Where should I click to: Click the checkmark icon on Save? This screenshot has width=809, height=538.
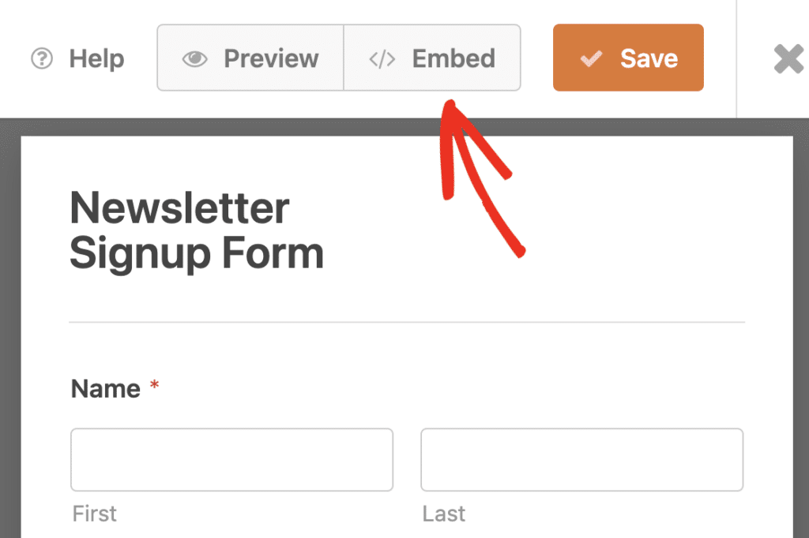[591, 58]
